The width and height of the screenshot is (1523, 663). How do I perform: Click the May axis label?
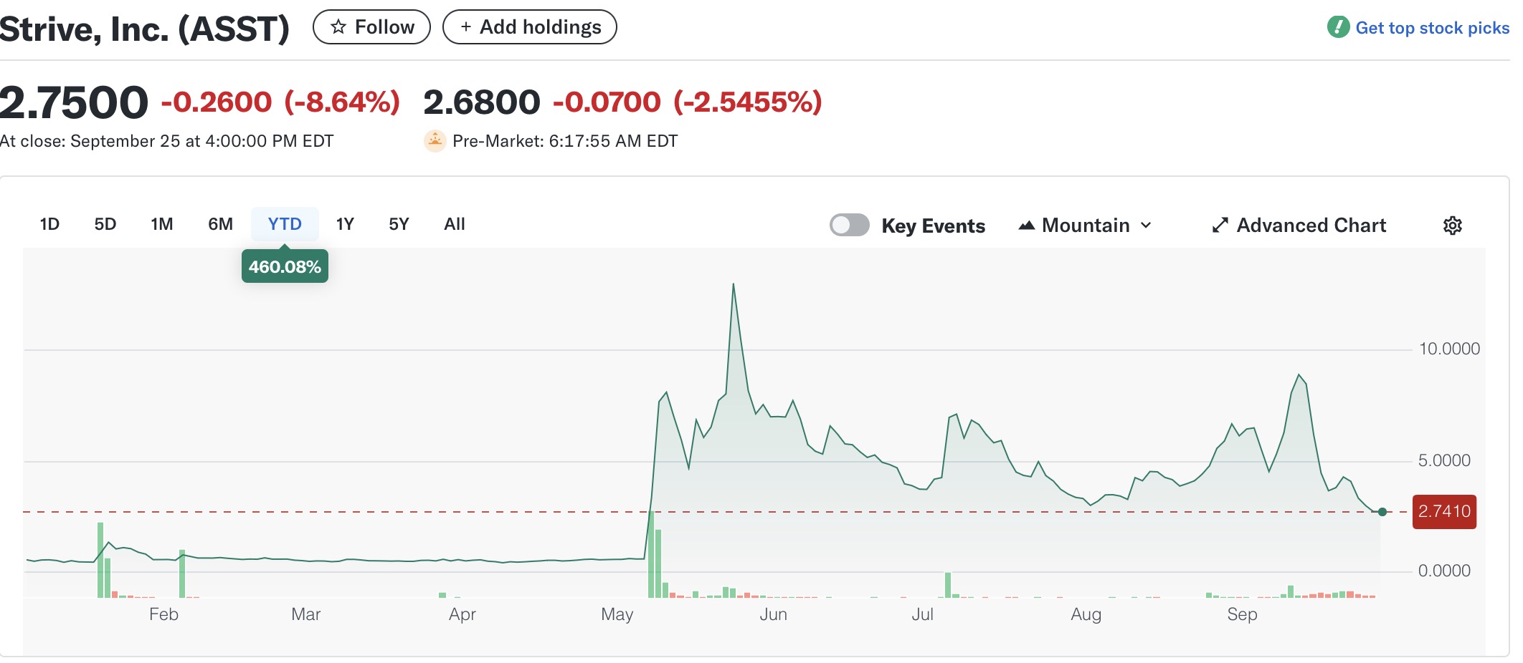(x=617, y=614)
